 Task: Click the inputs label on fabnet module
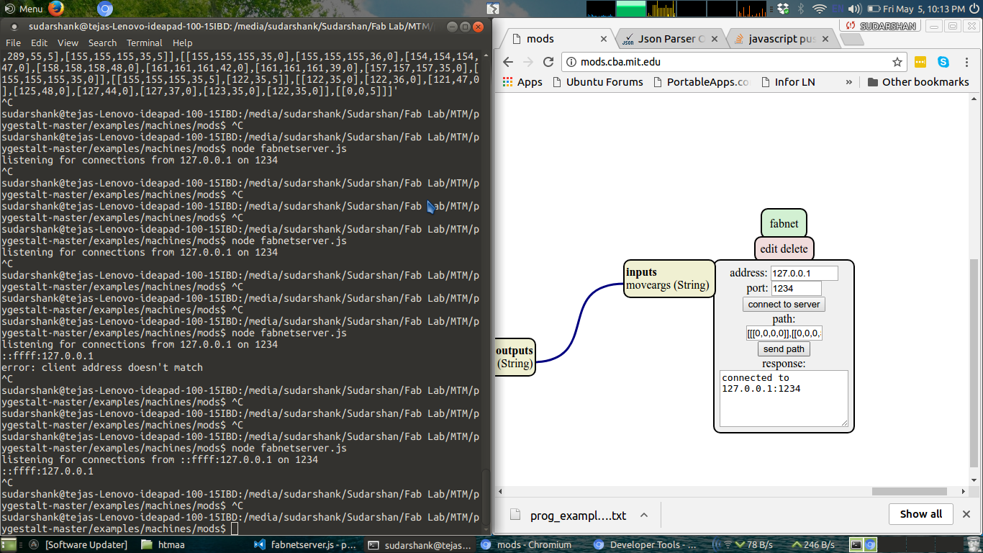pyautogui.click(x=642, y=272)
